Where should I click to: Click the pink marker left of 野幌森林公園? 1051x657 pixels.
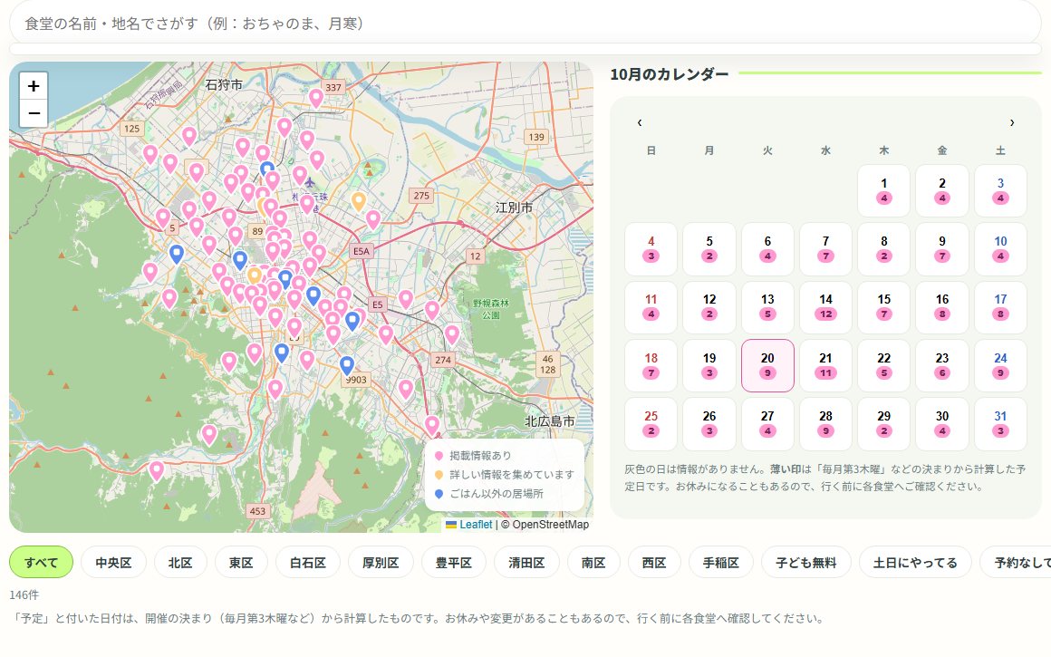[x=431, y=310]
